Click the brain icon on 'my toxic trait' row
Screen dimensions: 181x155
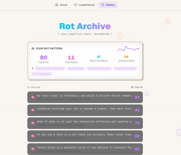click(x=32, y=97)
